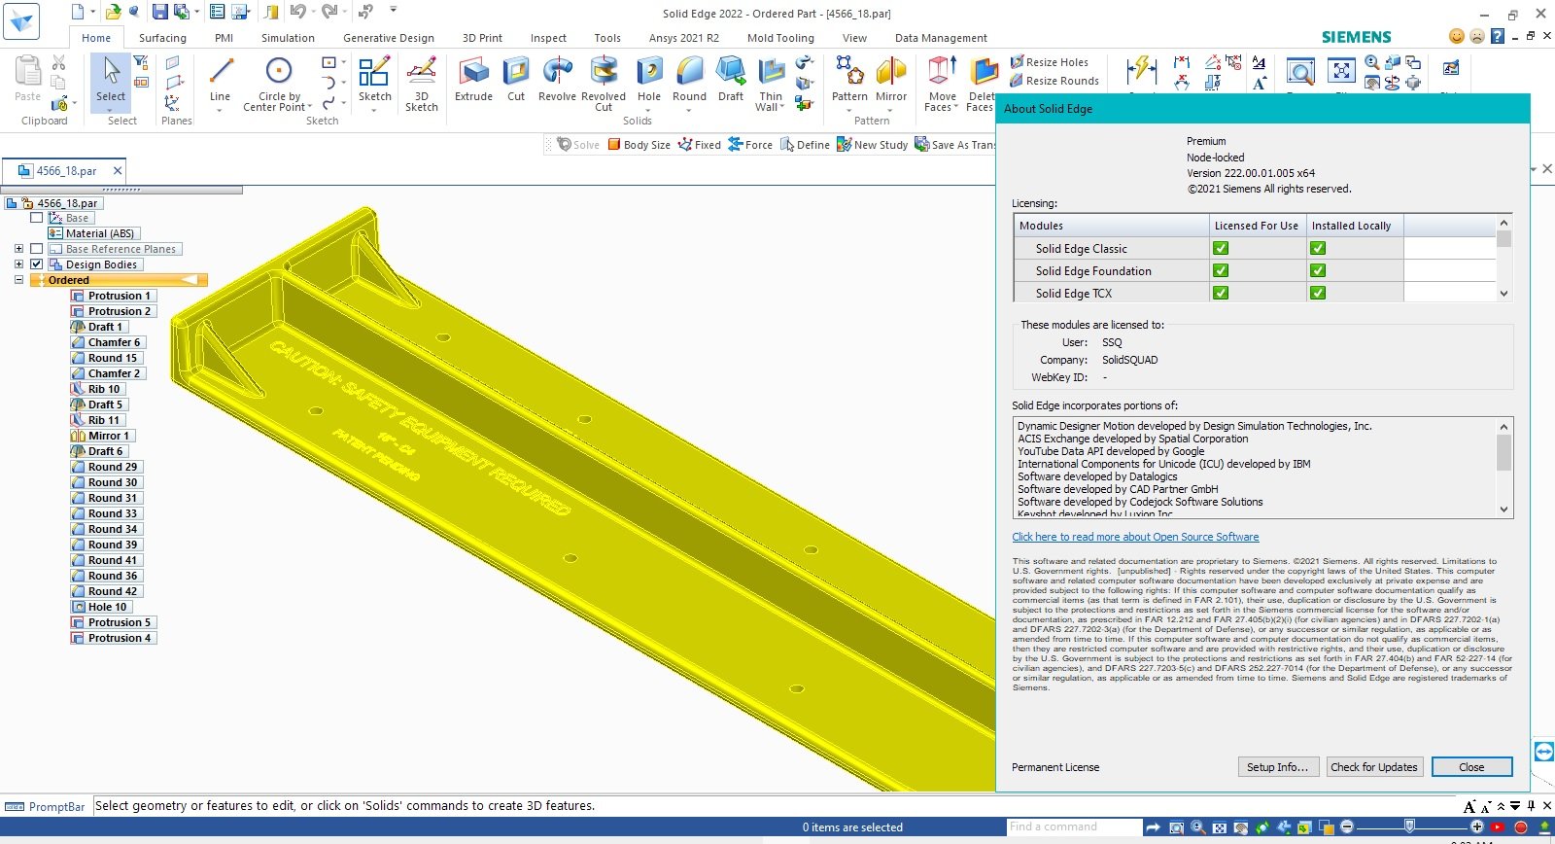
Task: Toggle Solid Edge TCX Installed Locally checkbox
Action: click(1318, 293)
